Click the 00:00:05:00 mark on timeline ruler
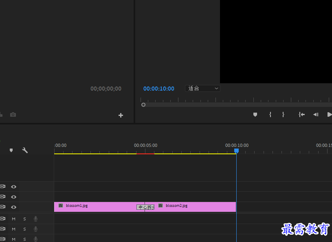Image resolution: width=332 pixels, height=242 pixels. 145,146
